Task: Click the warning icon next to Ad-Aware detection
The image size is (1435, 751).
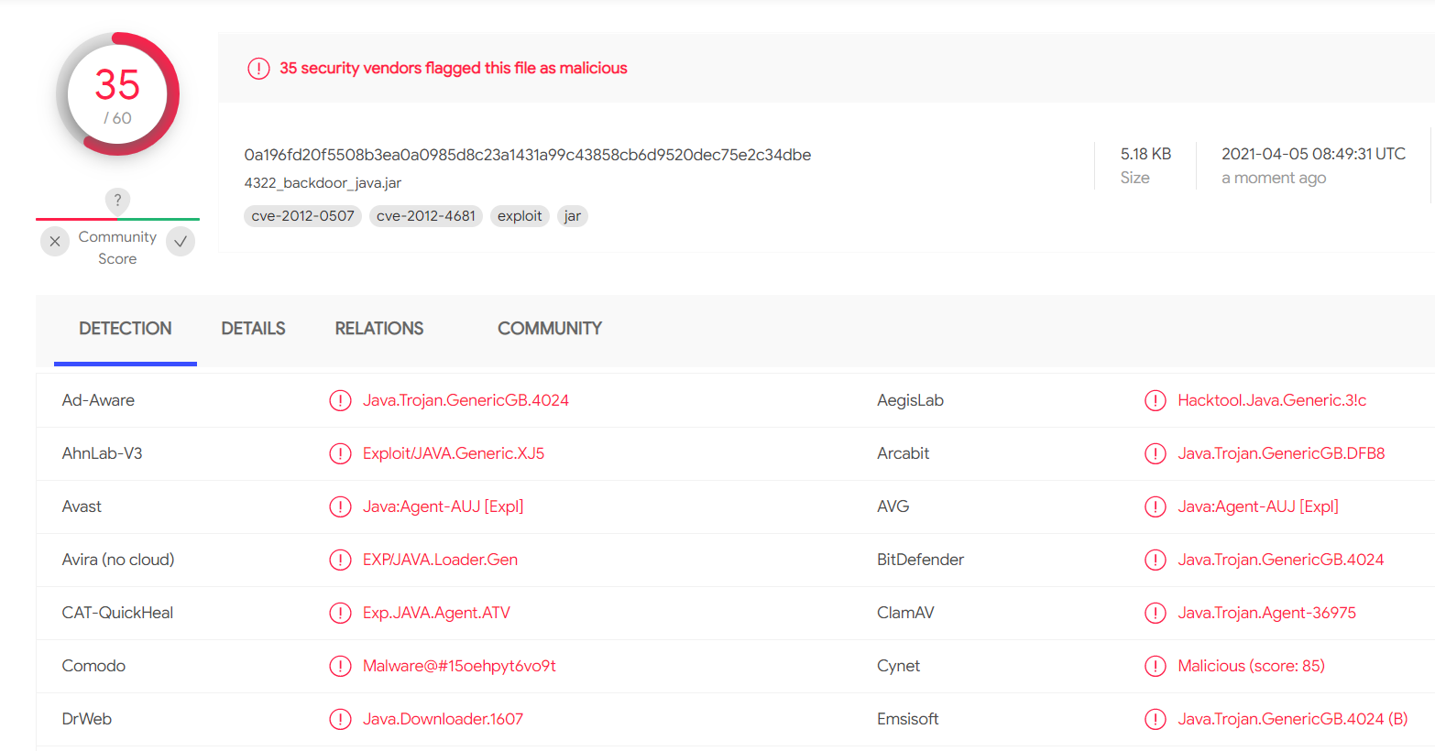Action: [340, 401]
